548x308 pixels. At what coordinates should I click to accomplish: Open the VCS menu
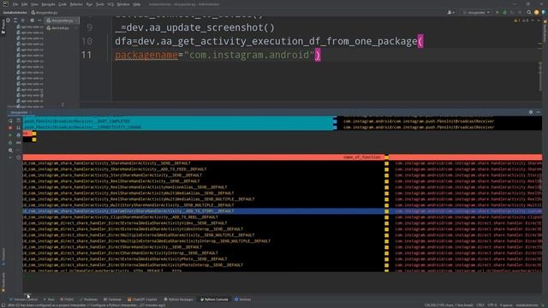(110, 4)
